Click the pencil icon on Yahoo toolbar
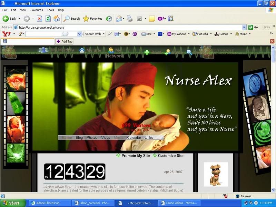Viewport: 276px width, 207px height. point(20,34)
